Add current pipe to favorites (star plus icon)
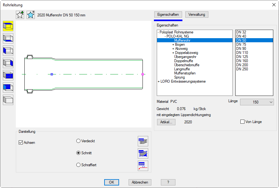 point(20,15)
